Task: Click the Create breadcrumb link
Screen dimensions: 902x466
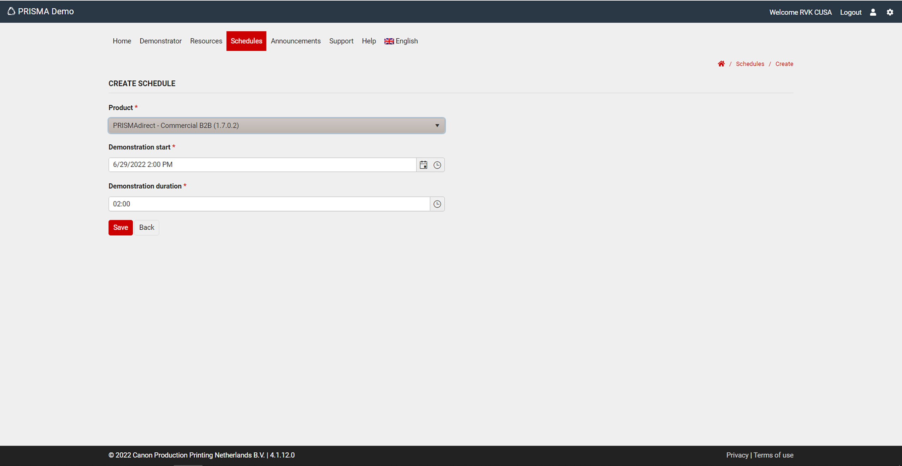Action: pyautogui.click(x=784, y=64)
